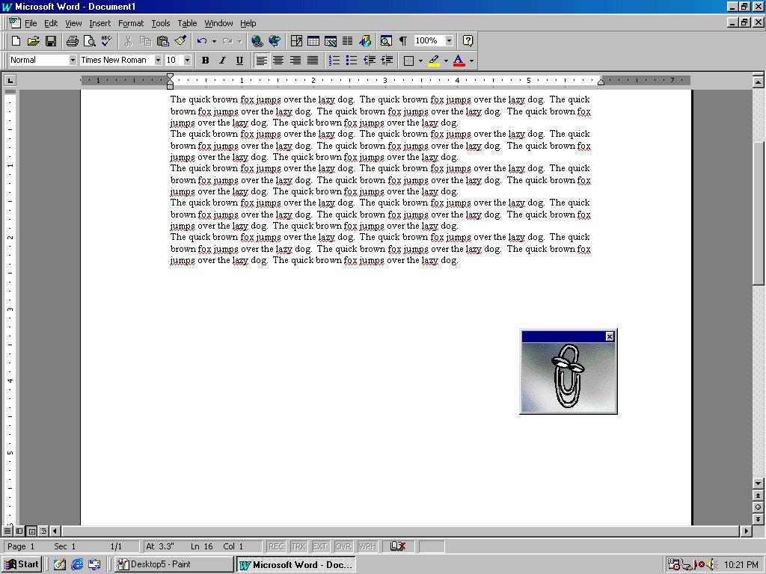This screenshot has width=766, height=574.
Task: Open the Format menu
Action: pos(131,23)
